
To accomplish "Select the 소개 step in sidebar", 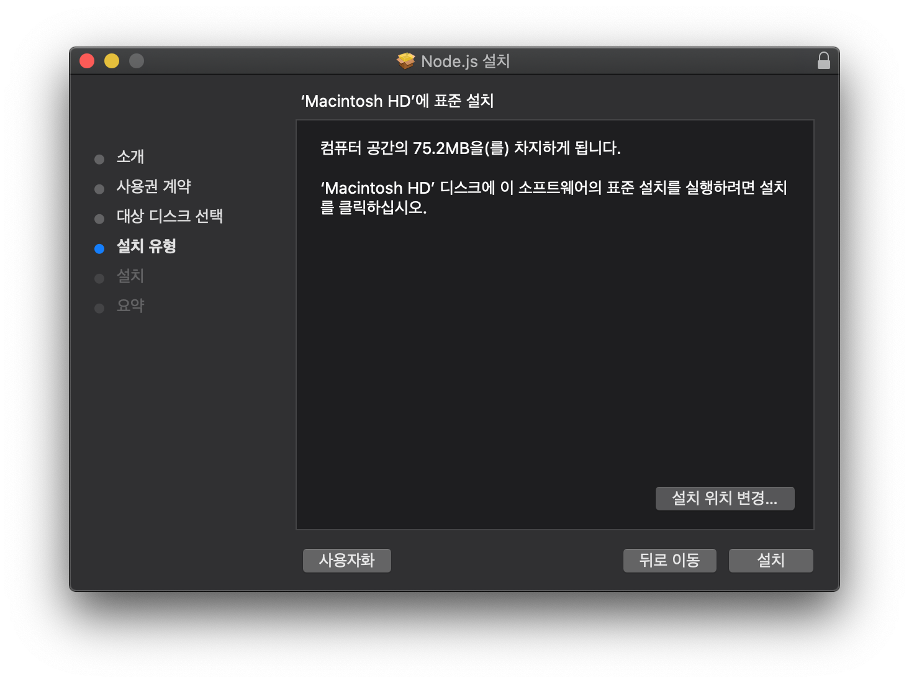I will [x=130, y=156].
